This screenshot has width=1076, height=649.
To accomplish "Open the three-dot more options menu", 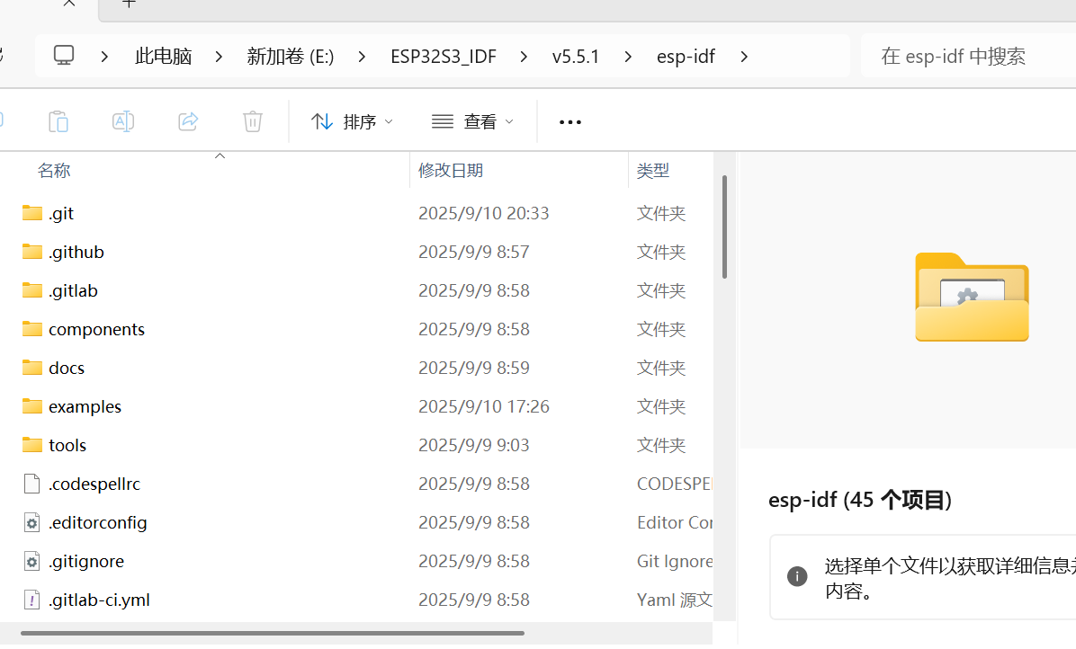I will point(570,122).
